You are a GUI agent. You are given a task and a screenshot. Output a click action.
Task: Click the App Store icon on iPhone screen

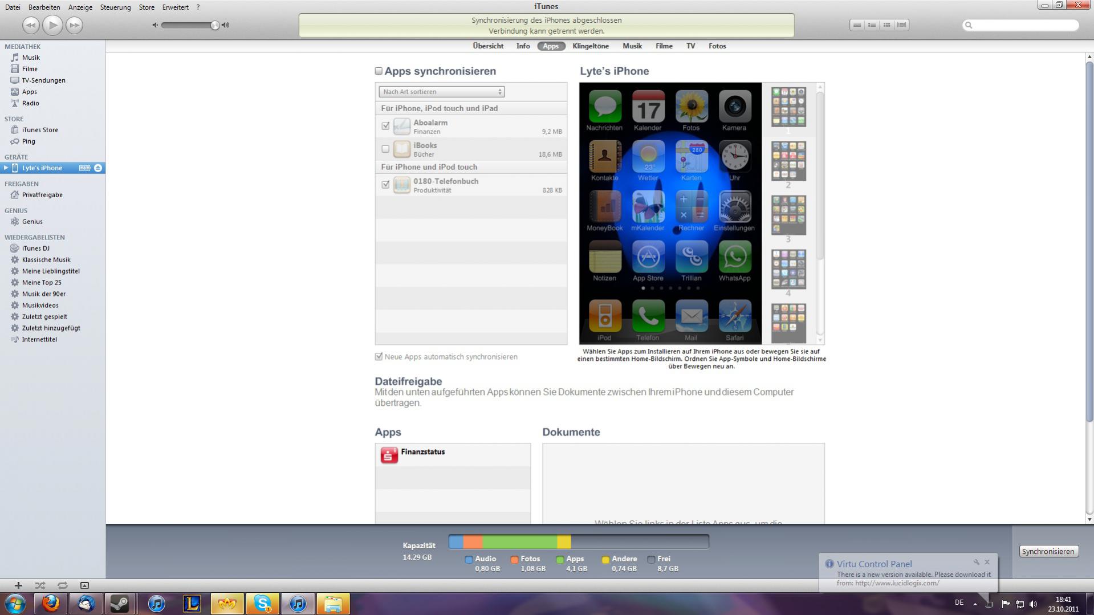[648, 258]
